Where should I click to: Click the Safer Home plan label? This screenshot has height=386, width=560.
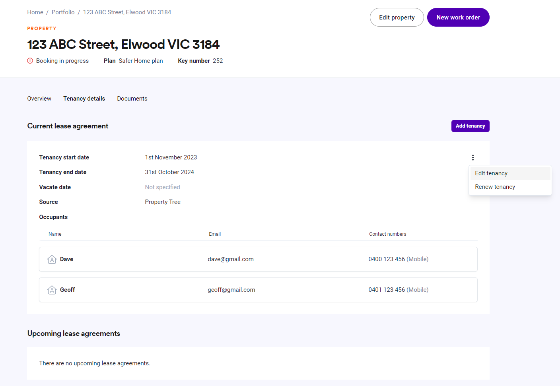tap(140, 61)
